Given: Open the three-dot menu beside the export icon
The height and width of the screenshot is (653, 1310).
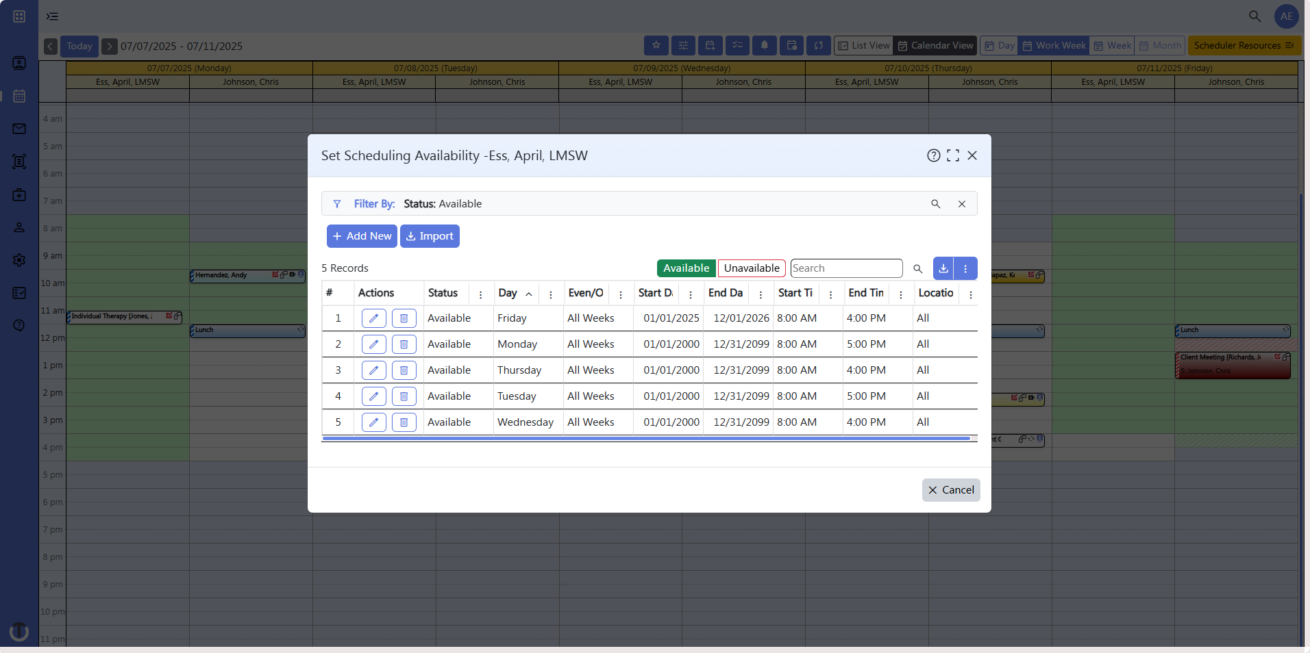Looking at the screenshot, I should (x=966, y=268).
